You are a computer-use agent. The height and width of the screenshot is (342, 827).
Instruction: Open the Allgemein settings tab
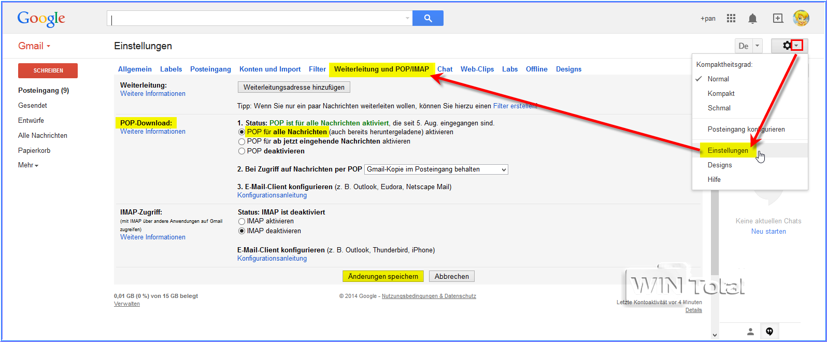pos(135,69)
